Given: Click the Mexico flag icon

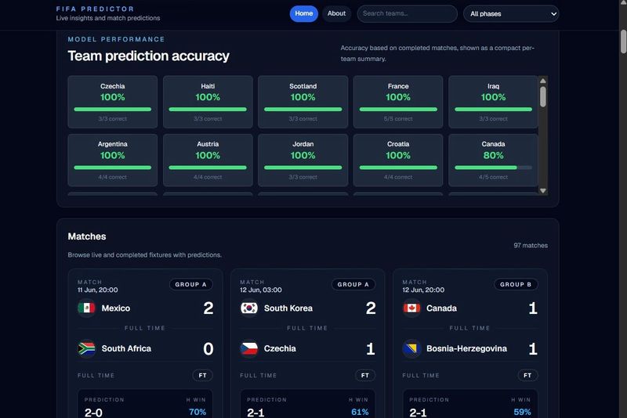Looking at the screenshot, I should click(86, 308).
